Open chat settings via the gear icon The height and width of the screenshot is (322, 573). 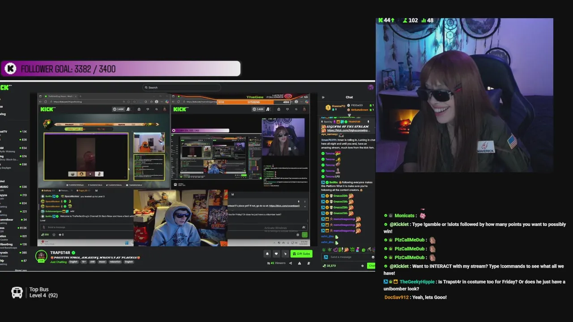[x=363, y=266]
